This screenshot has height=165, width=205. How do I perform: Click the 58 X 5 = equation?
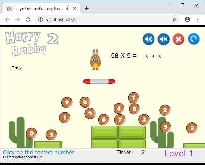tap(124, 56)
